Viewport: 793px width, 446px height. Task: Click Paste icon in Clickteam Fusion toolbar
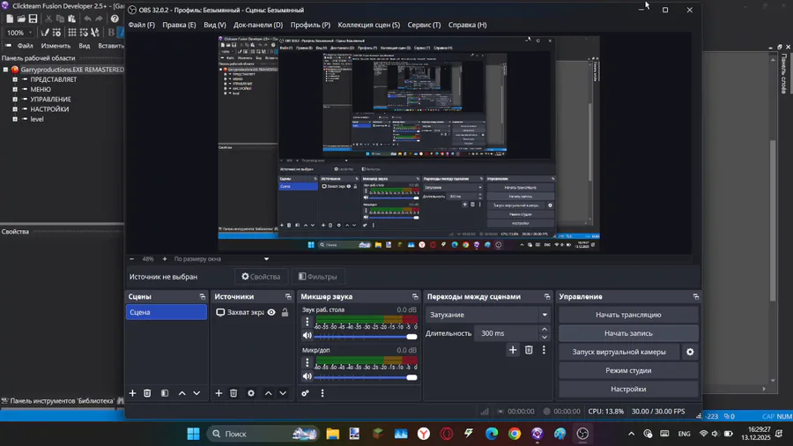pyautogui.click(x=72, y=19)
